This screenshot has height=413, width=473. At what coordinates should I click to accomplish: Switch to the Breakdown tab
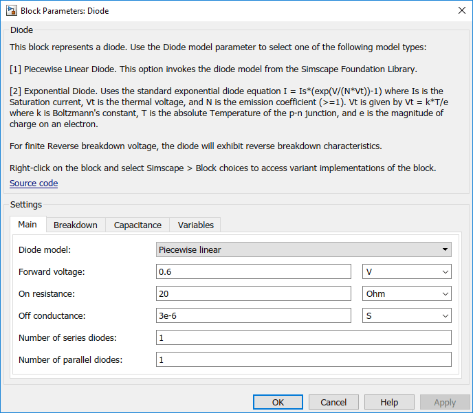click(76, 225)
